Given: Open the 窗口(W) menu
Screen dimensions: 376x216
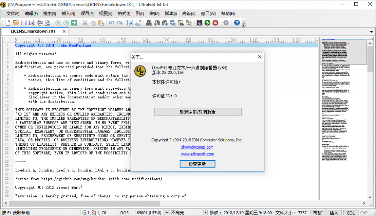Looking at the screenshot, I should coord(208,14).
